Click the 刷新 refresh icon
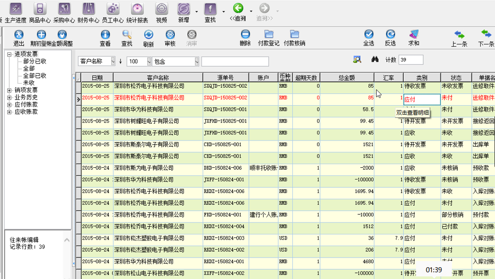 (148, 34)
